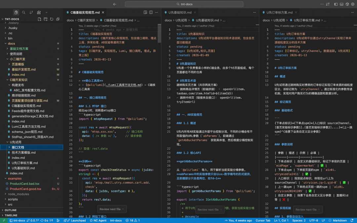The image size is (357, 223).
Task: Open Launchpad from the status bar
Action: click(76, 220)
